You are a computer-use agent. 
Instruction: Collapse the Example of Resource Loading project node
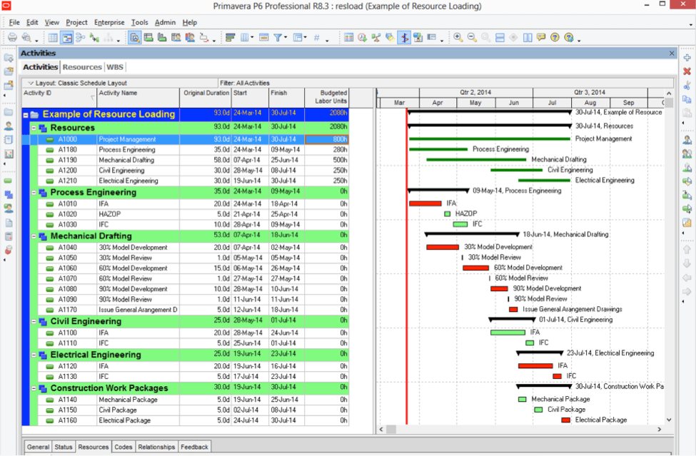pos(26,115)
